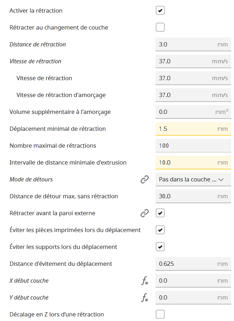Toggle Rétracter avant la paroi externe checkbox
The height and width of the screenshot is (321, 234).
pos(160,213)
